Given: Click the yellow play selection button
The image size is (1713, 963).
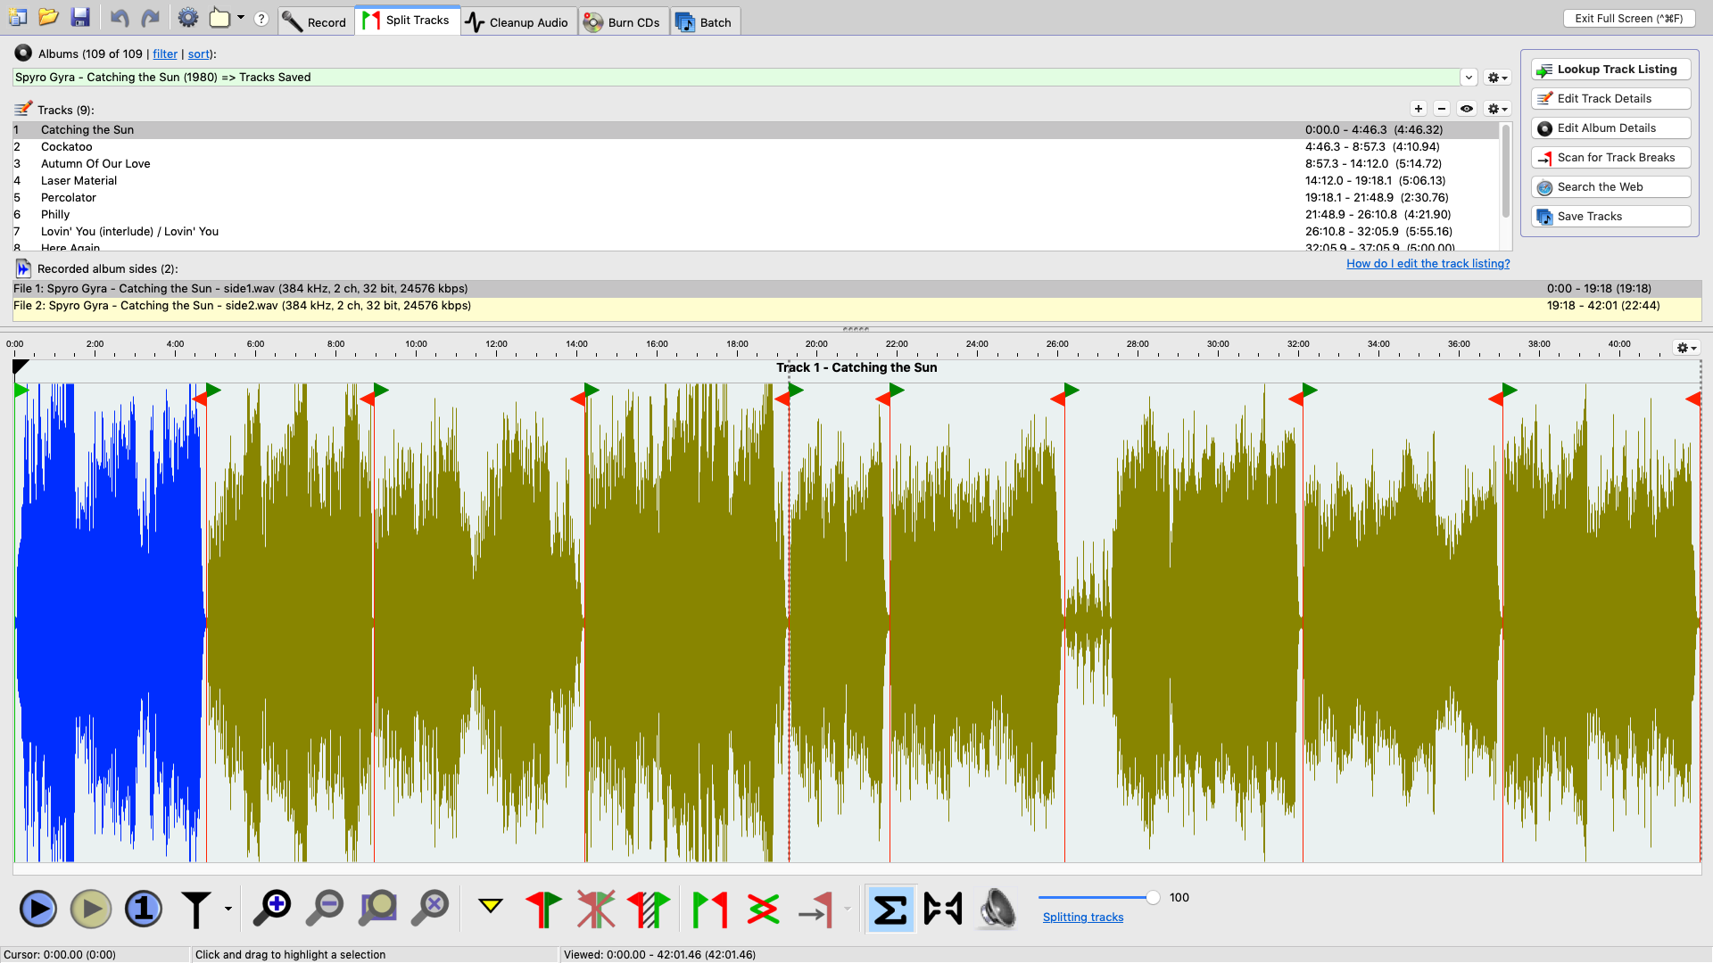Looking at the screenshot, I should [x=91, y=909].
